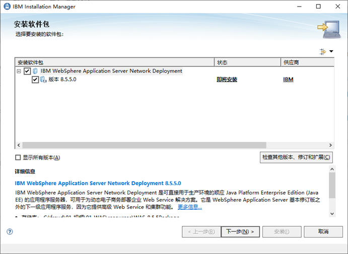Image resolution: width=348 pixels, height=254 pixels.
Task: Click the details pane scroll up arrow
Action: click(x=332, y=169)
